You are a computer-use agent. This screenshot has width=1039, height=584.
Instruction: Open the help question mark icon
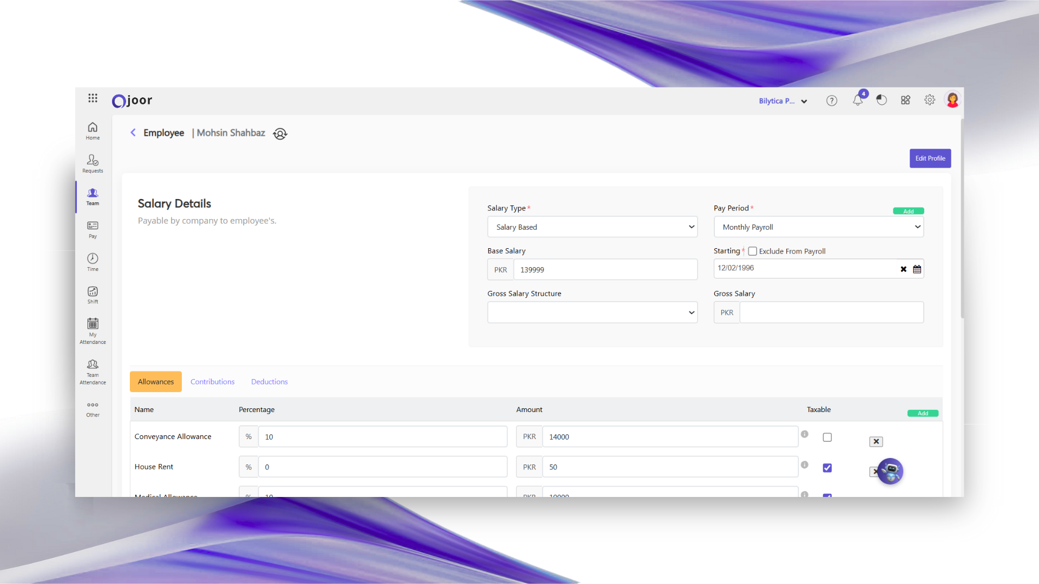(832, 101)
